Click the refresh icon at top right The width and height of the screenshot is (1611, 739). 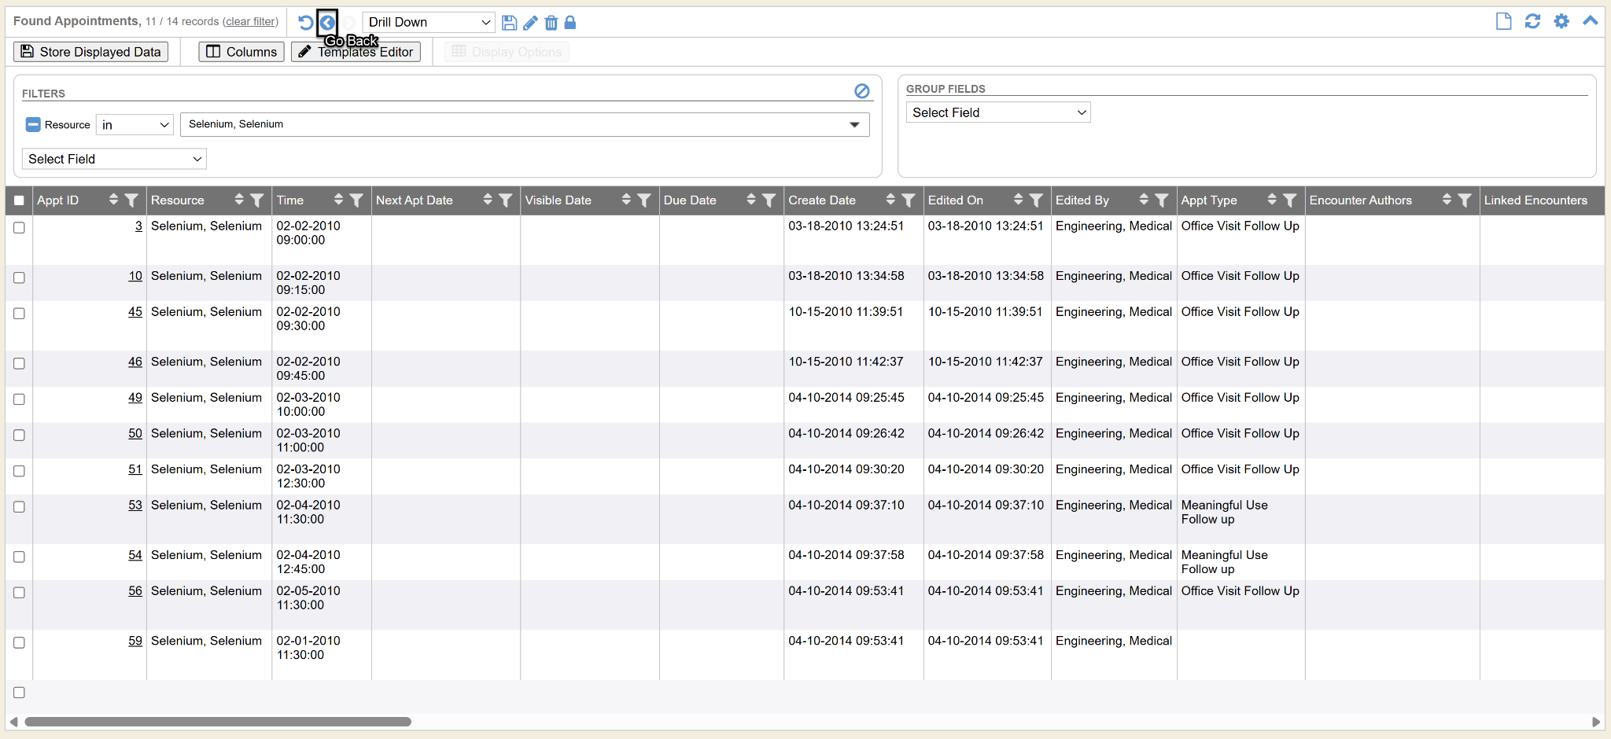tap(1532, 21)
